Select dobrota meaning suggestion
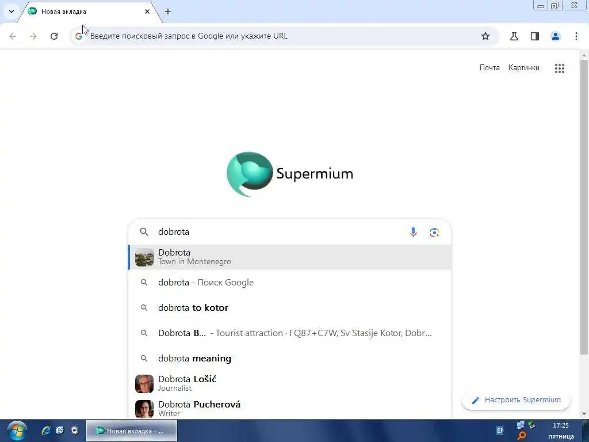The image size is (589, 442). 290,358
